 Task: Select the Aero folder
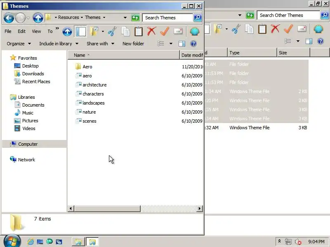pyautogui.click(x=87, y=67)
